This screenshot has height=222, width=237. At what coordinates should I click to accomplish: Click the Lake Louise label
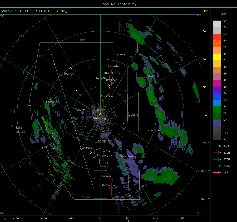20,130
